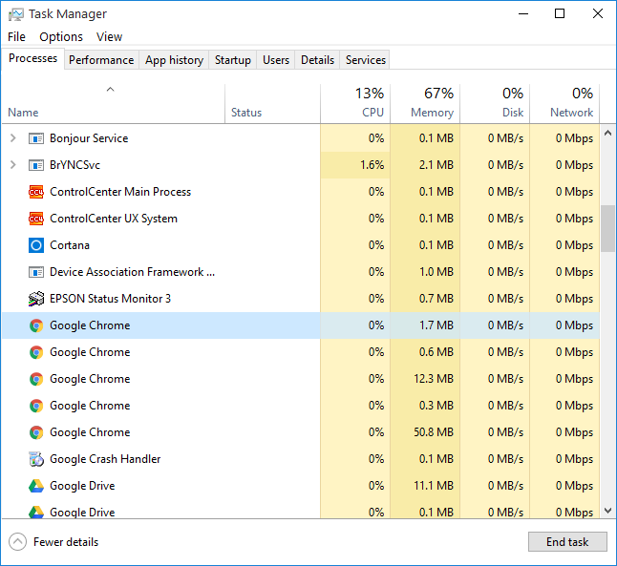Click the scrollbar down arrow
617x566 pixels.
[x=608, y=511]
